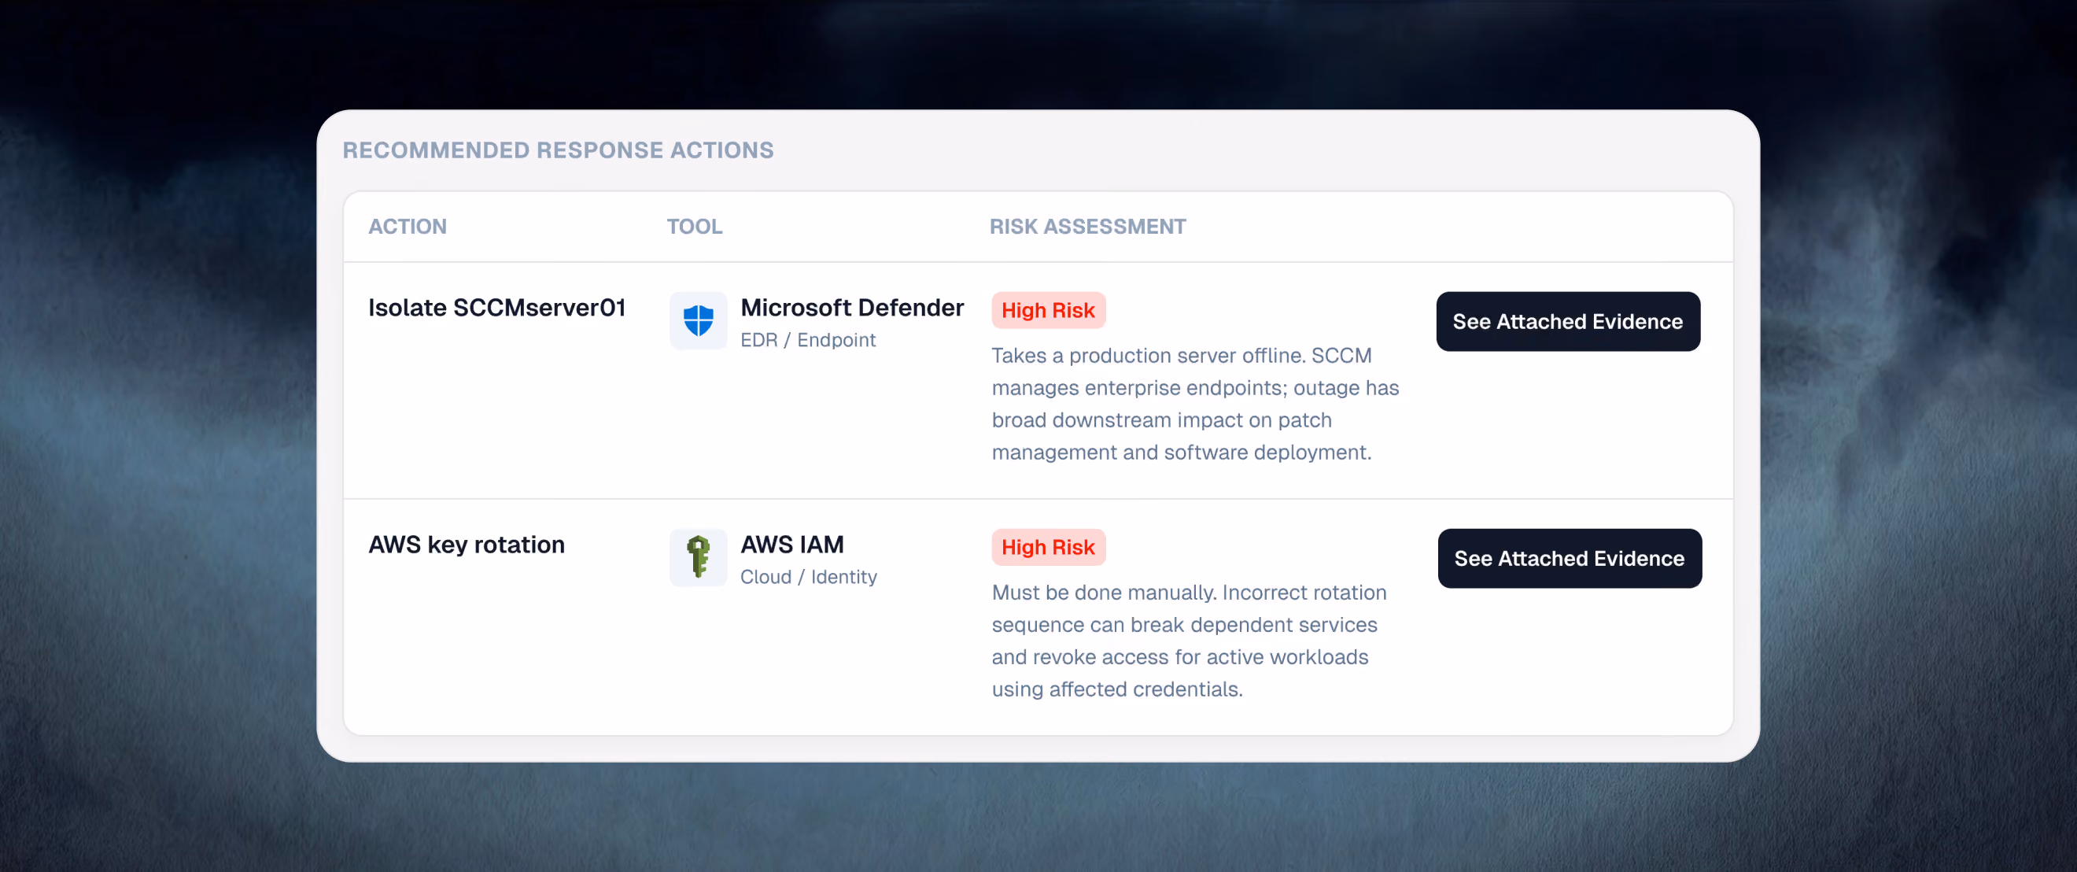Click the Recommended Response Actions heading
This screenshot has height=872, width=2077.
tap(558, 150)
